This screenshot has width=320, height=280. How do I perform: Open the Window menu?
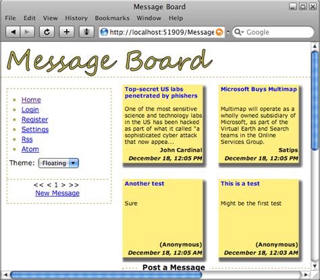(149, 18)
